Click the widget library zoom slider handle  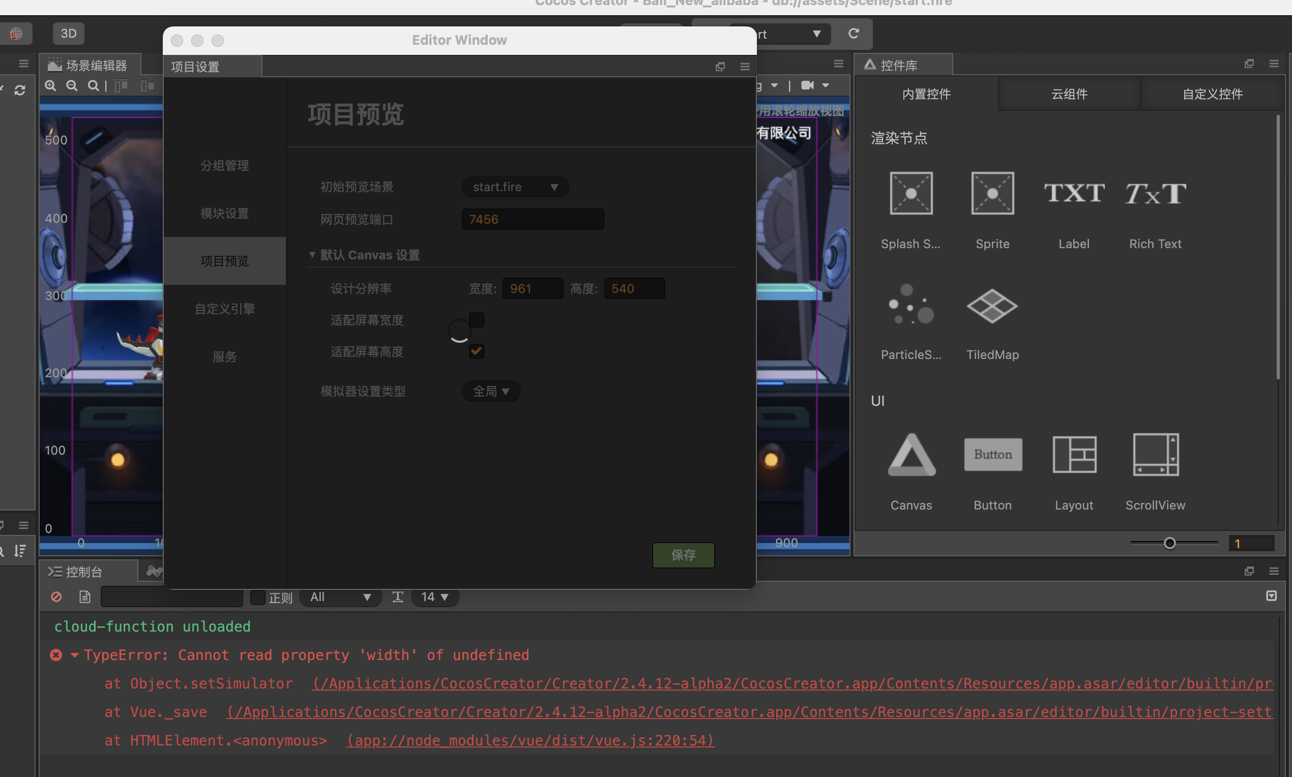pos(1169,544)
